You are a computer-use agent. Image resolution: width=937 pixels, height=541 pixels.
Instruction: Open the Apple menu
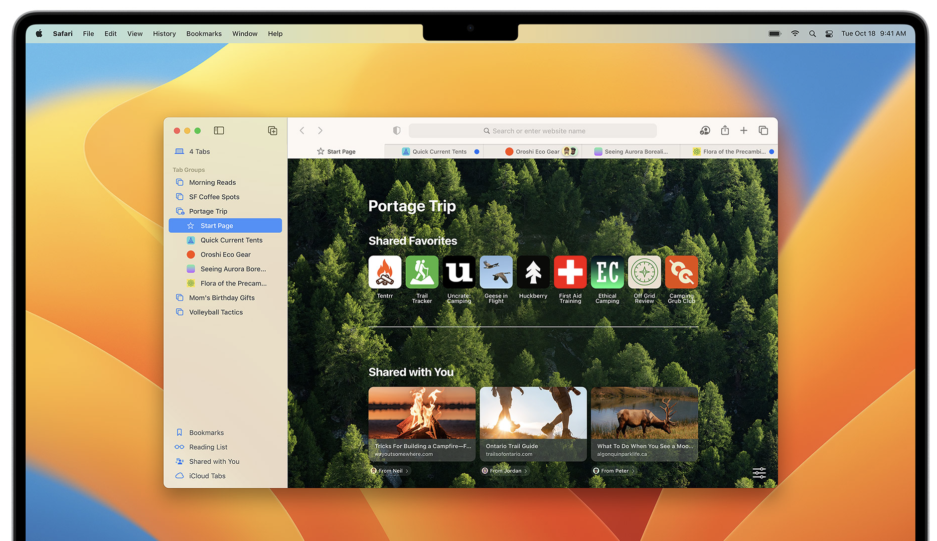39,33
